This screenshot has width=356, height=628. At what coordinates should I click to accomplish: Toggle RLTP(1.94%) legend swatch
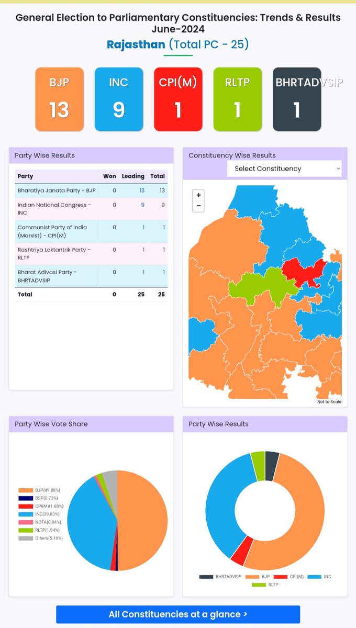coord(25,530)
